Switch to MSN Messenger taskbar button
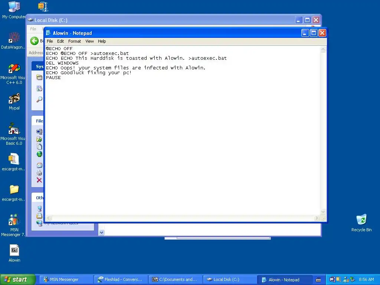380x285 pixels. click(x=66, y=279)
